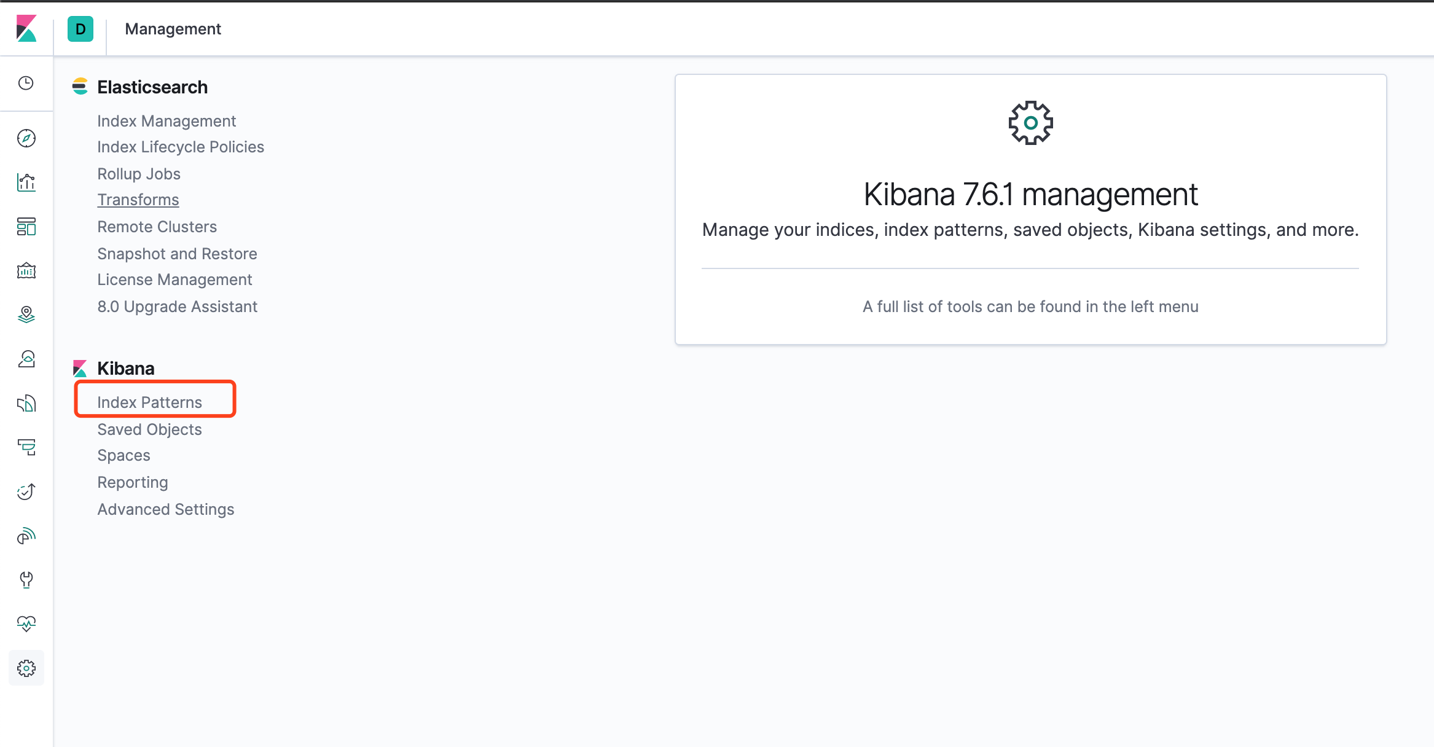This screenshot has height=747, width=1434.
Task: Open the Saved Objects page
Action: (x=149, y=429)
